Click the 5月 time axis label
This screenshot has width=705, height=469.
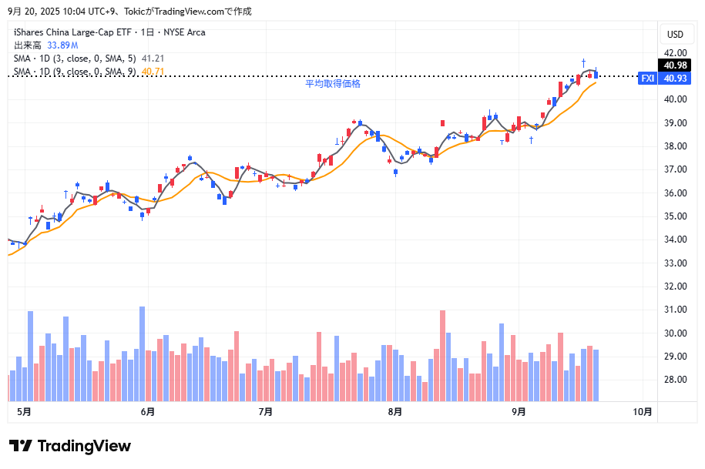click(x=24, y=411)
